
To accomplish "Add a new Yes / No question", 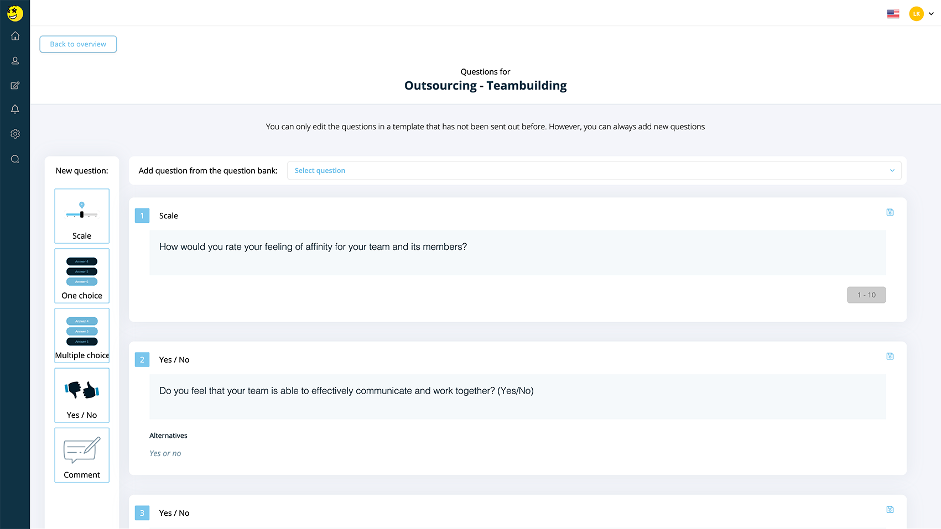I will (x=82, y=395).
